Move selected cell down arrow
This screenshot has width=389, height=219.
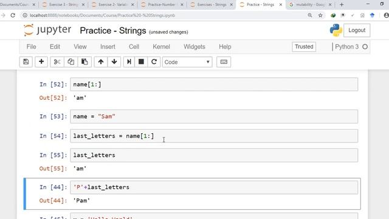(114, 62)
